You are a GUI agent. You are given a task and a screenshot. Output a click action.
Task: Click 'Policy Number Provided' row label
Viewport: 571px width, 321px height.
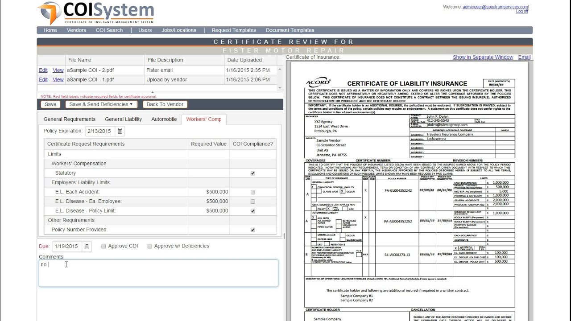79,230
